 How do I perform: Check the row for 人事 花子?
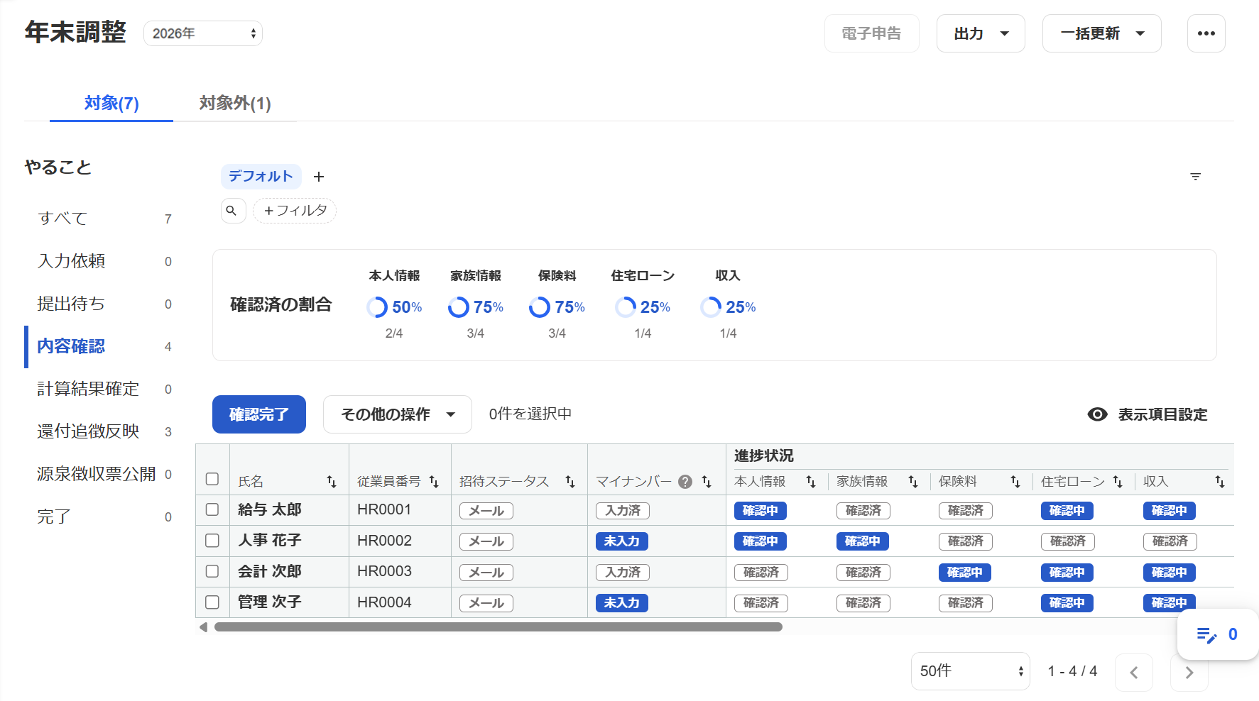pyautogui.click(x=212, y=541)
